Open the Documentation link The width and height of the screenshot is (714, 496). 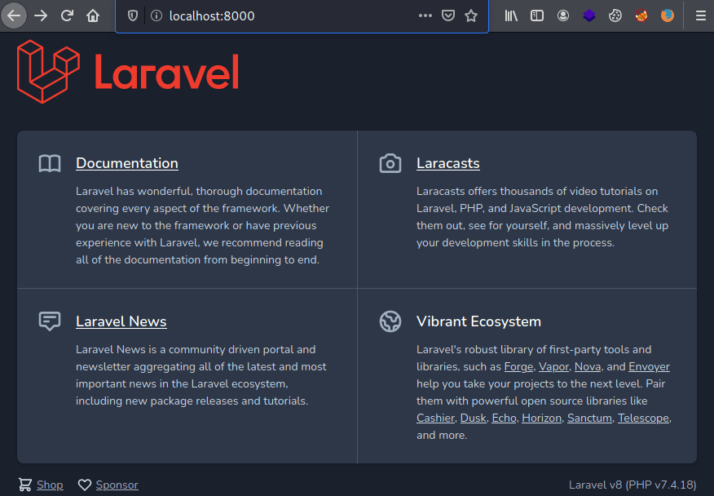[127, 163]
